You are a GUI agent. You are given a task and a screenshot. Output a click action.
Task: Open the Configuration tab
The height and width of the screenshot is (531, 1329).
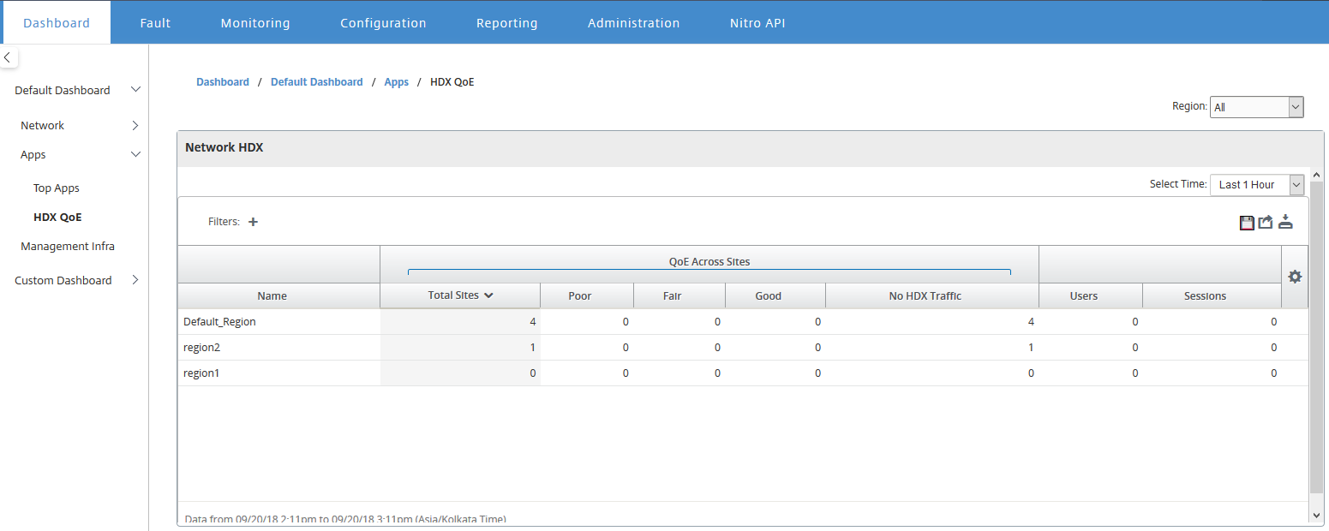click(x=383, y=23)
